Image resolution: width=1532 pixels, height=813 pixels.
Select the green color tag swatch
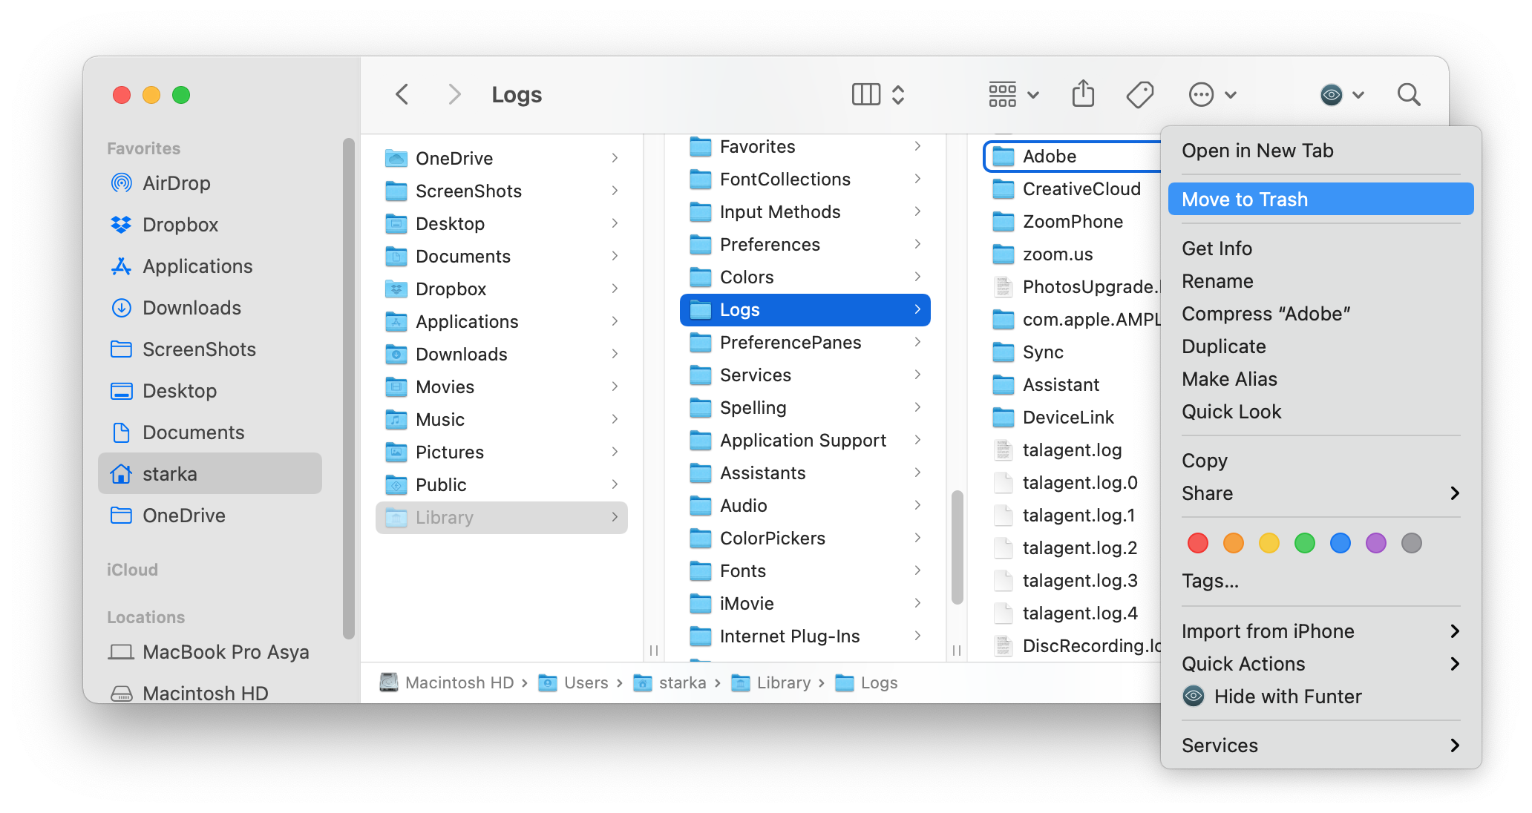(x=1305, y=544)
